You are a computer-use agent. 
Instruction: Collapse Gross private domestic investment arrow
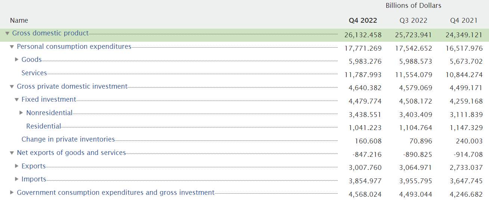point(12,87)
